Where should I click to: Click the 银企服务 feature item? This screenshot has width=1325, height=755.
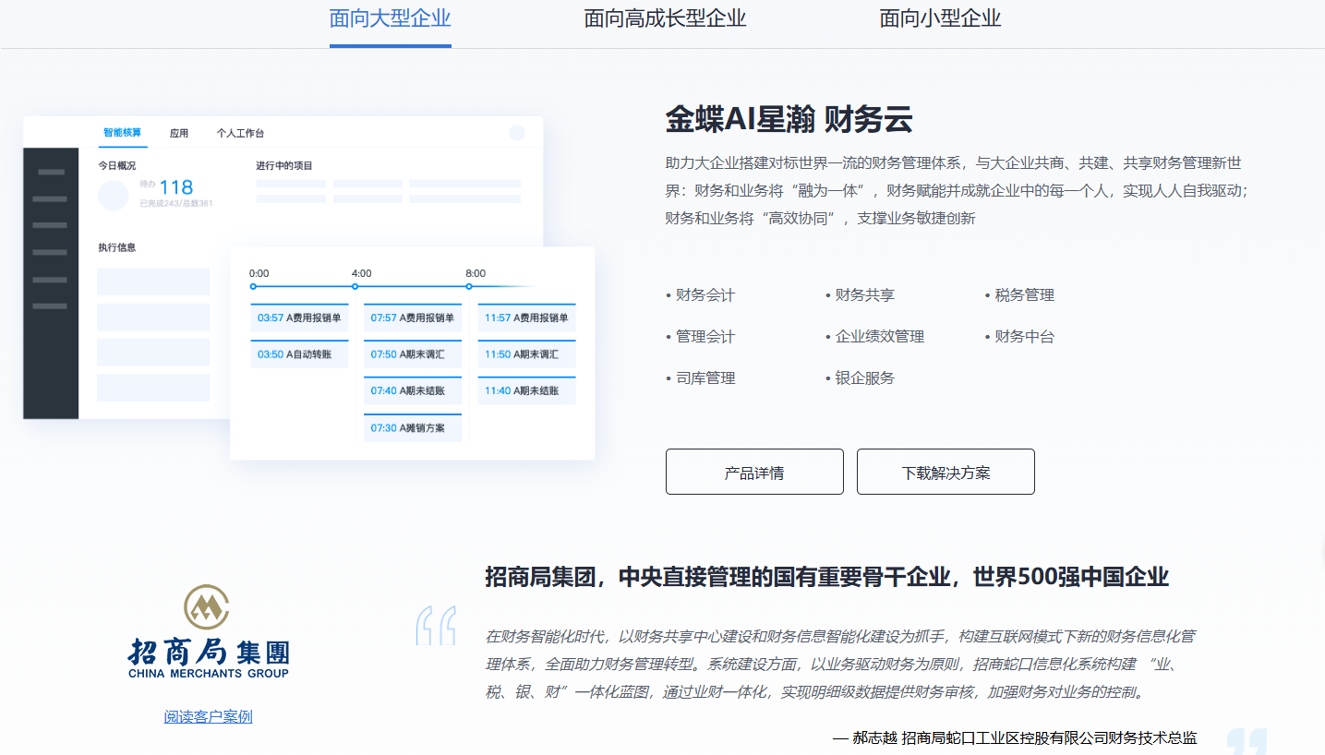click(x=864, y=378)
